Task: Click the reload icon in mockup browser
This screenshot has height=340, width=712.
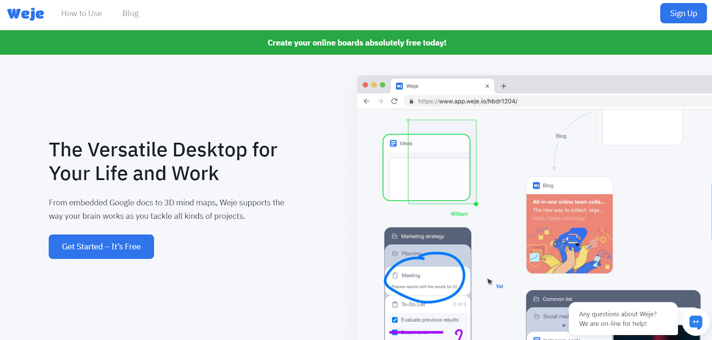Action: pos(394,101)
